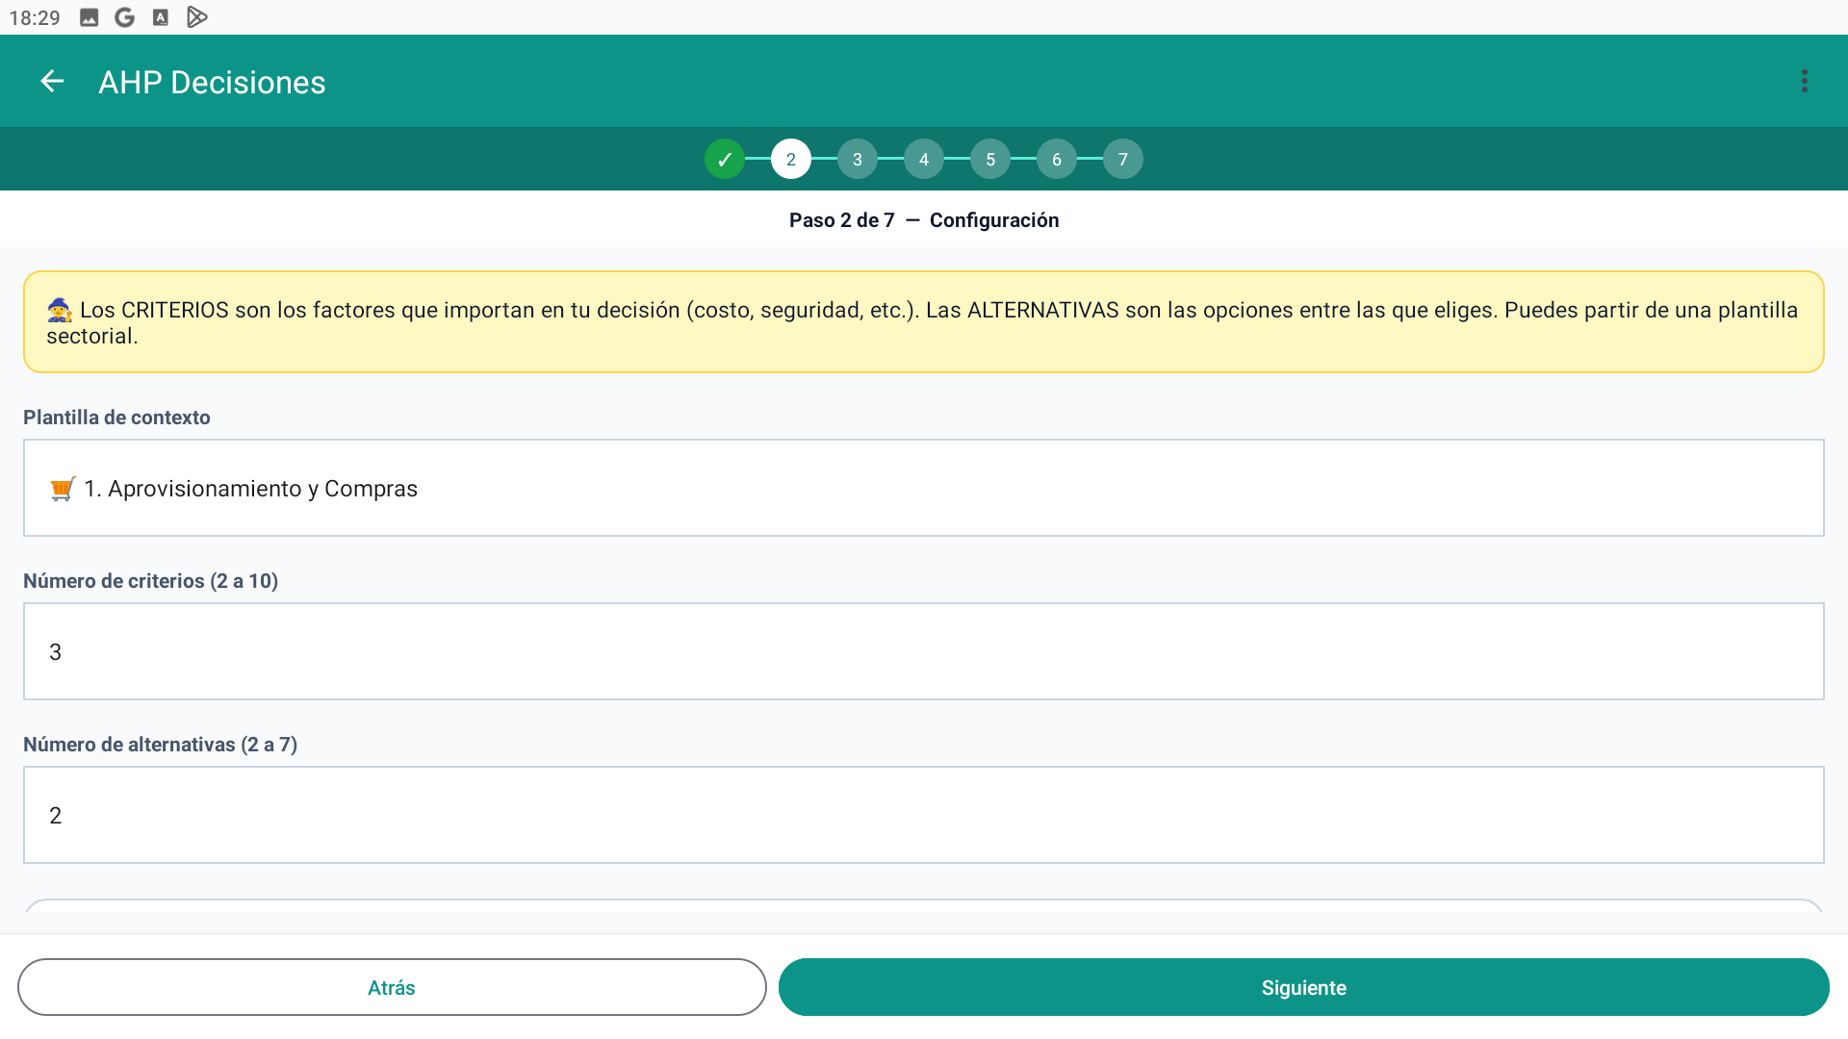Jump to step 5 in the stepper
Screen dimensions: 1848x1039
point(990,159)
